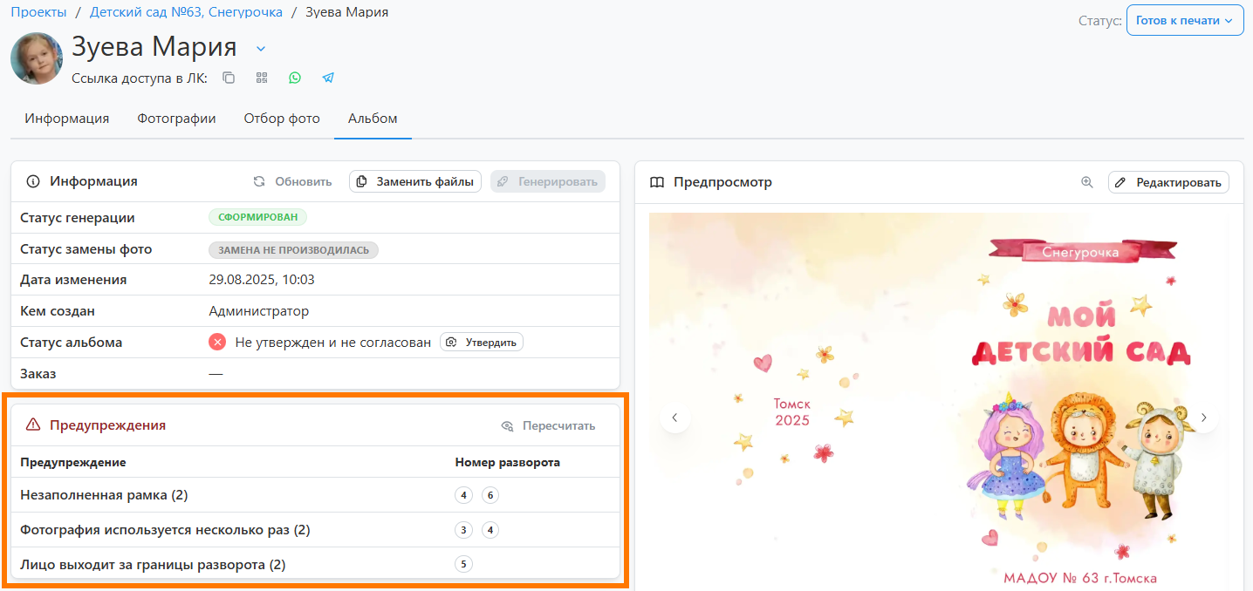Go to previous preview spread
This screenshot has height=591, width=1253.
(674, 418)
